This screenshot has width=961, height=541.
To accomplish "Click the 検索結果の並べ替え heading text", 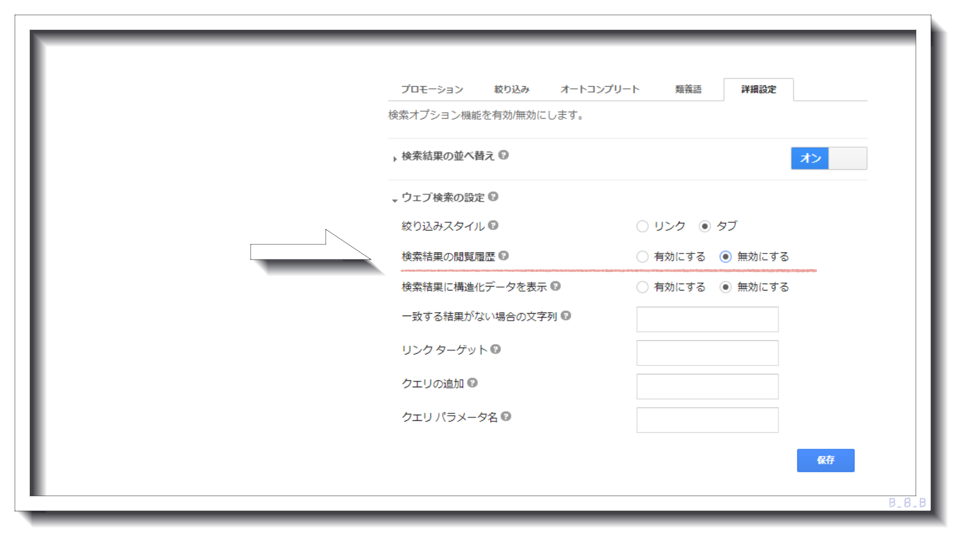I will (448, 156).
